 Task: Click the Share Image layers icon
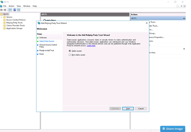164,129
